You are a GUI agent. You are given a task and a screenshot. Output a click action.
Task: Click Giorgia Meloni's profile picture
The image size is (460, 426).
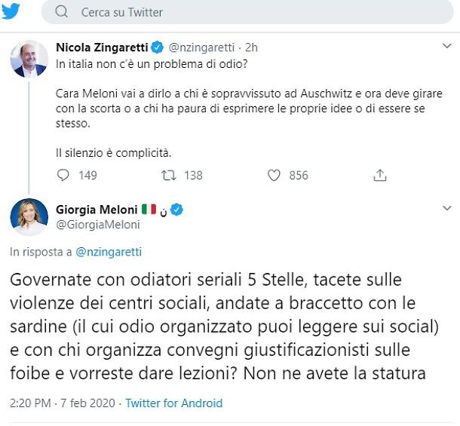(29, 219)
